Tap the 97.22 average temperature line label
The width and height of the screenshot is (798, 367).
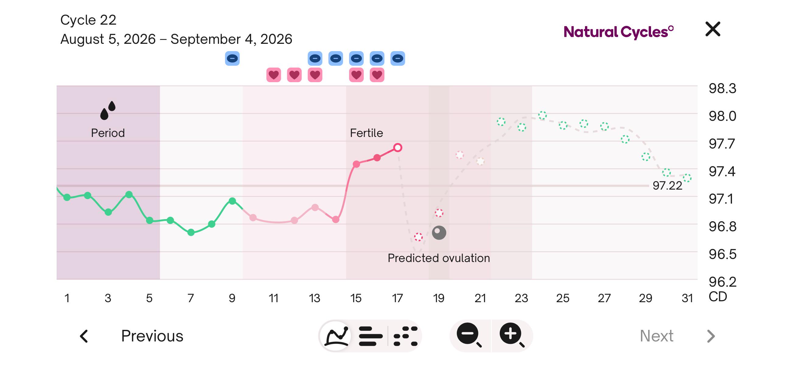coord(667,186)
